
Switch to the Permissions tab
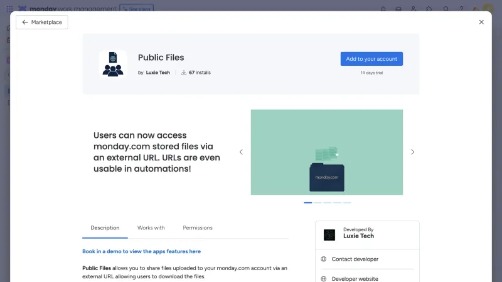coord(198,228)
